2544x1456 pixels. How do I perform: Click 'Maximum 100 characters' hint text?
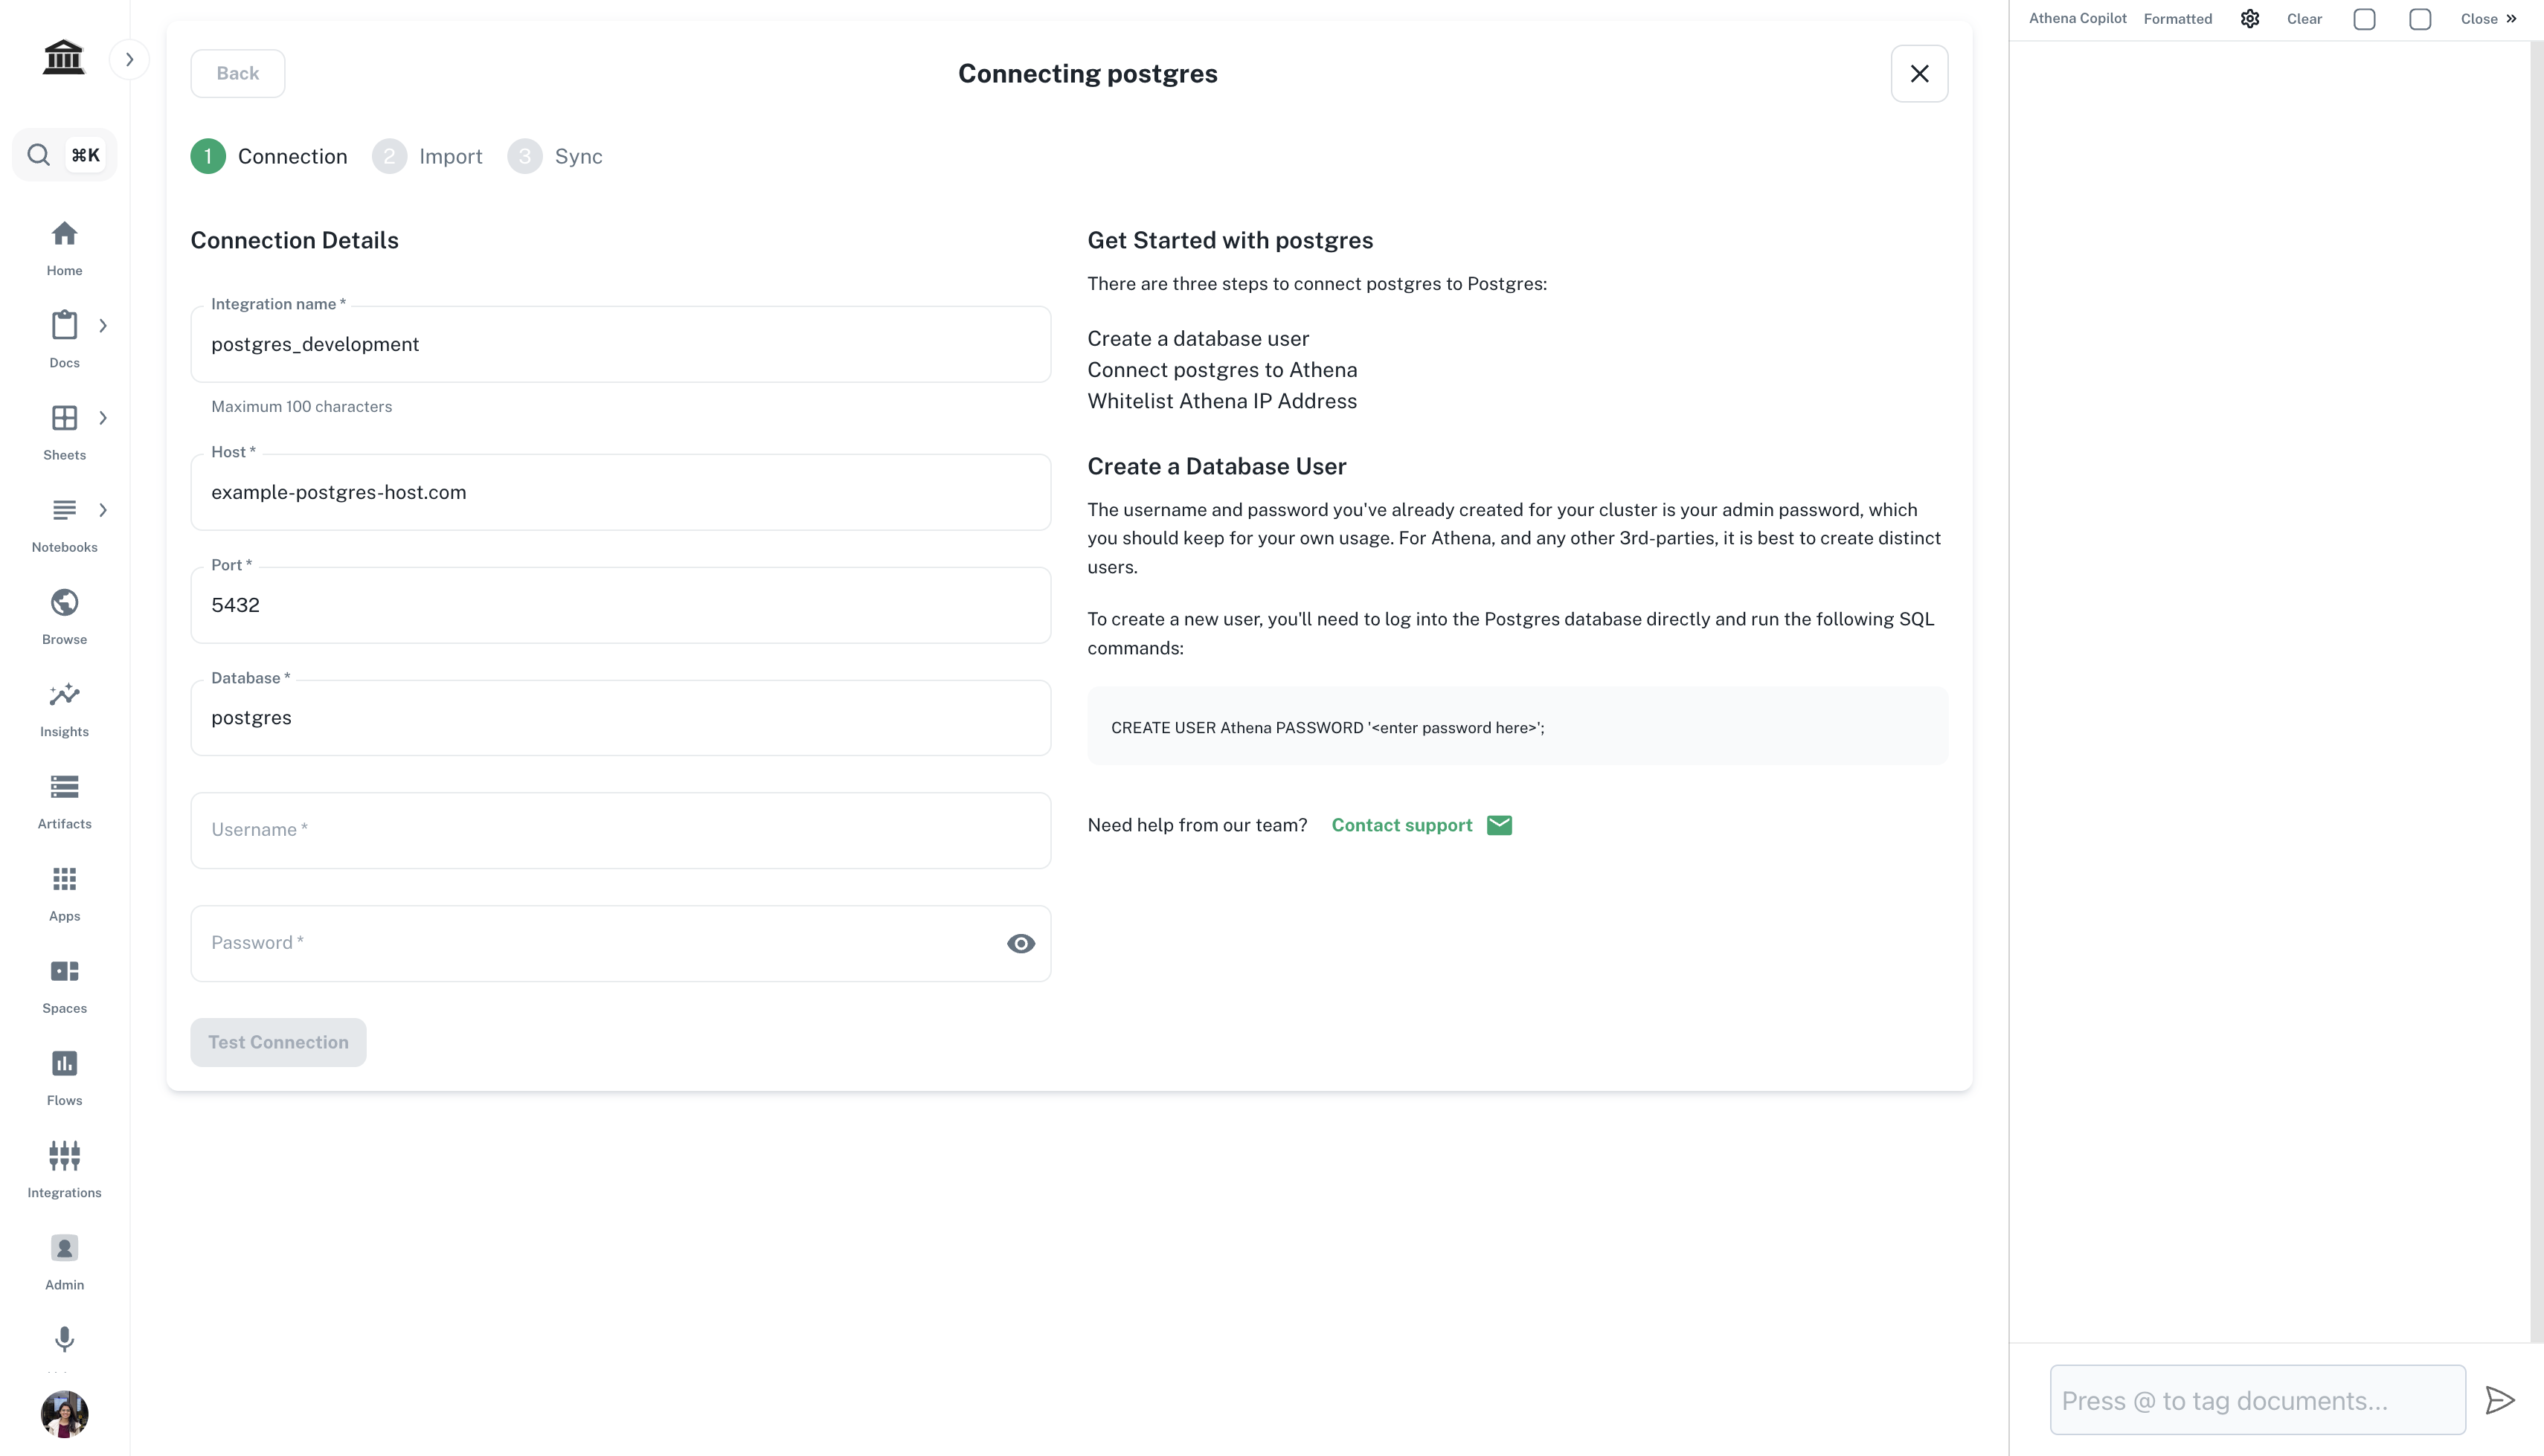(301, 406)
